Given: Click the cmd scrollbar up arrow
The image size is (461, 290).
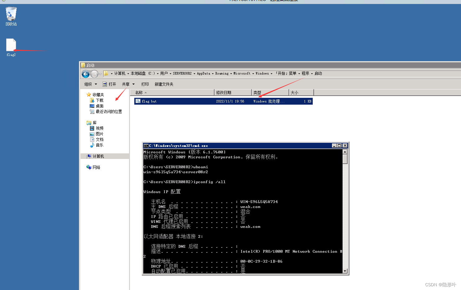Looking at the screenshot, I should (345, 152).
